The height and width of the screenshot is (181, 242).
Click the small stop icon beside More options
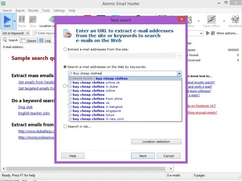click(213, 33)
